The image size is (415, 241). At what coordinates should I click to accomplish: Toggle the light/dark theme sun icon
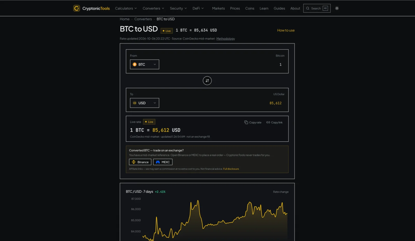click(x=337, y=8)
